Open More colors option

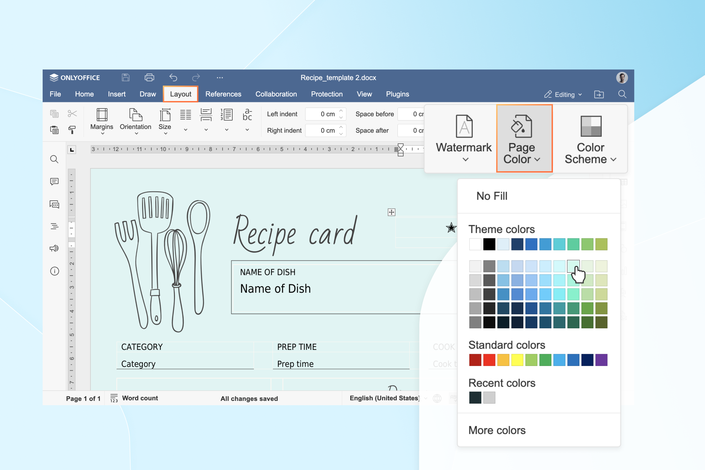click(497, 430)
